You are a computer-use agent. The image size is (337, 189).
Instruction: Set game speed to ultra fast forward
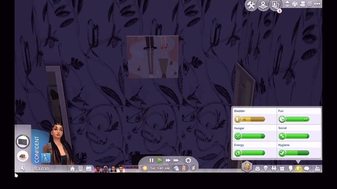pyautogui.click(x=176, y=160)
